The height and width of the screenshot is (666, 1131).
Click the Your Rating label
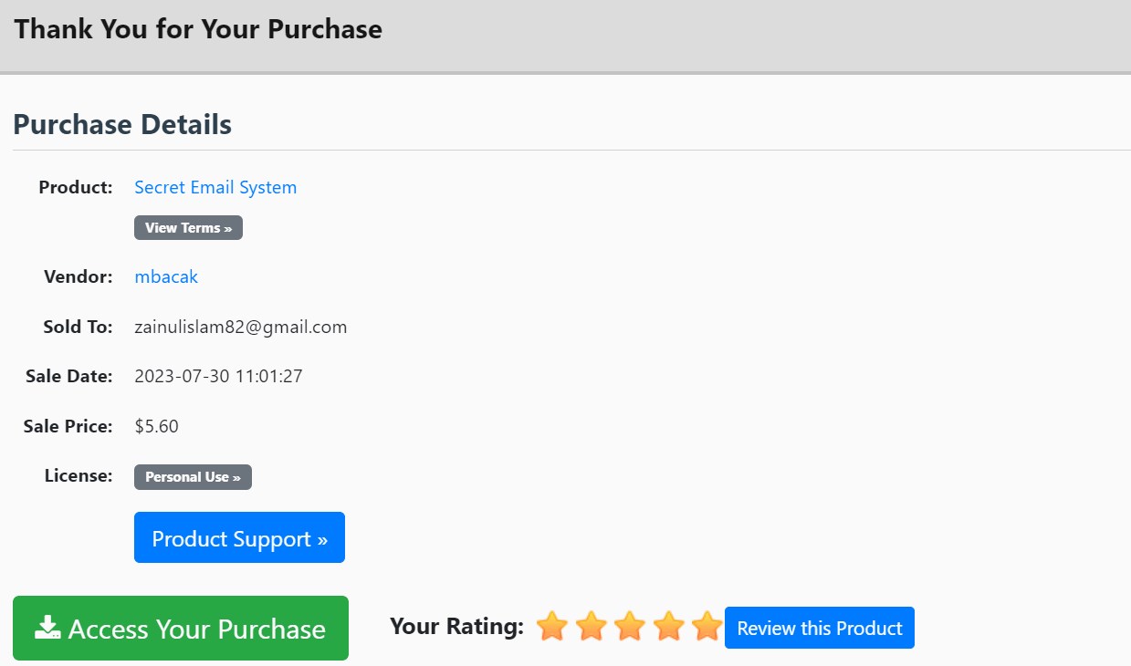456,627
